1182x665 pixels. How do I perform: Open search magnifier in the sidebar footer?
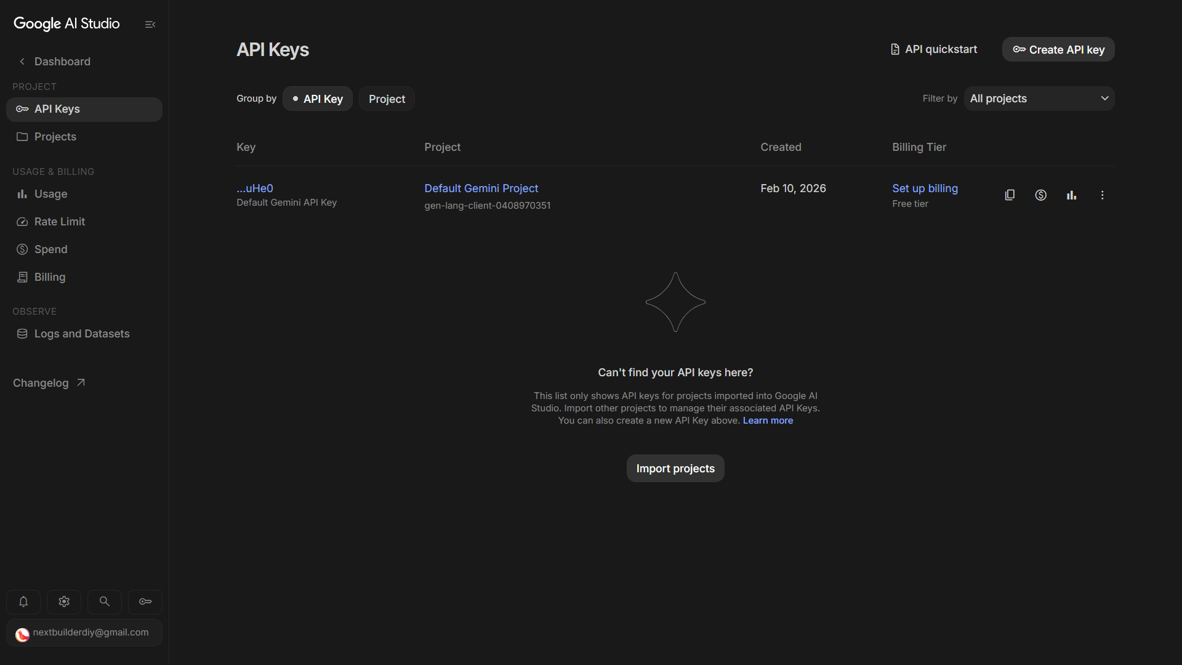(x=105, y=602)
